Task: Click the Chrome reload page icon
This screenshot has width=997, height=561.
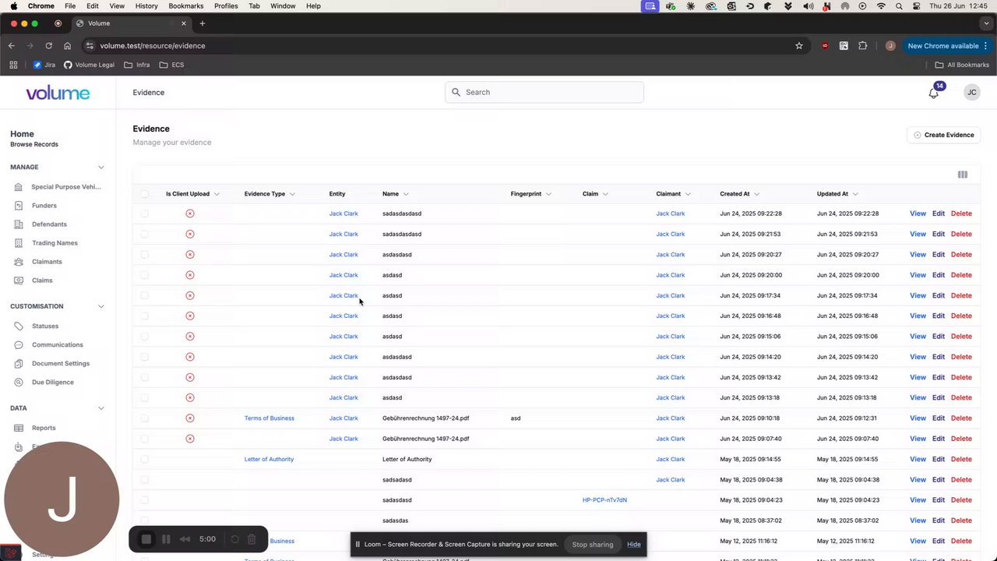Action: [x=48, y=46]
